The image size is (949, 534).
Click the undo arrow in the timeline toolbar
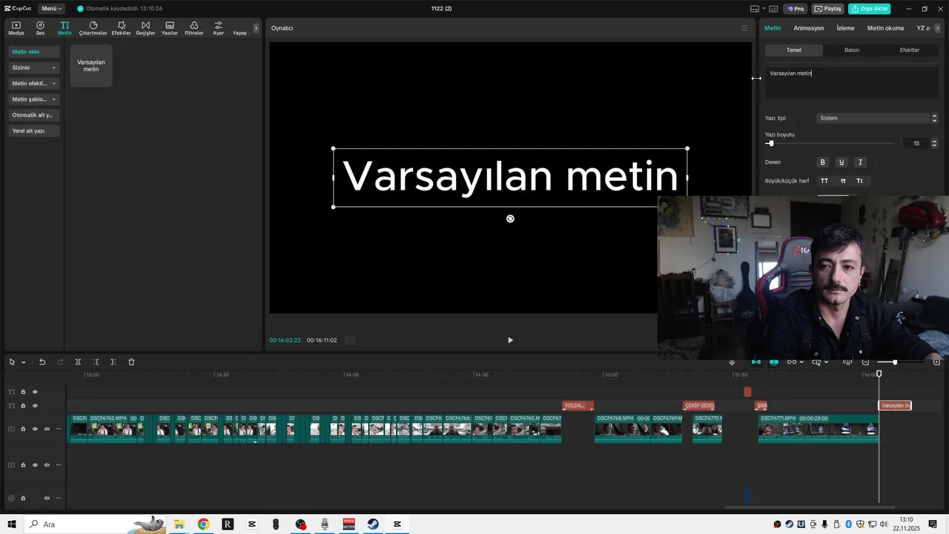click(x=42, y=362)
